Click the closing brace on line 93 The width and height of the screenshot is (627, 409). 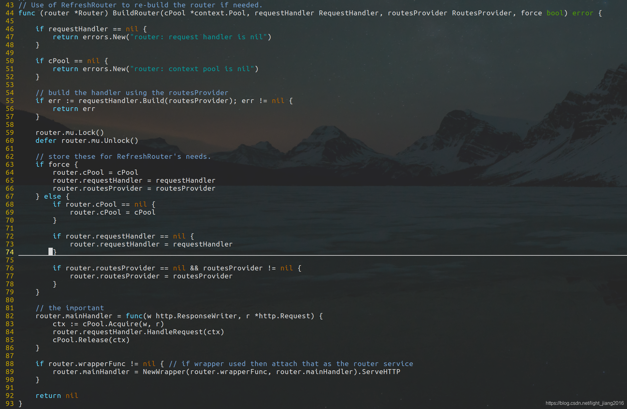click(x=21, y=404)
